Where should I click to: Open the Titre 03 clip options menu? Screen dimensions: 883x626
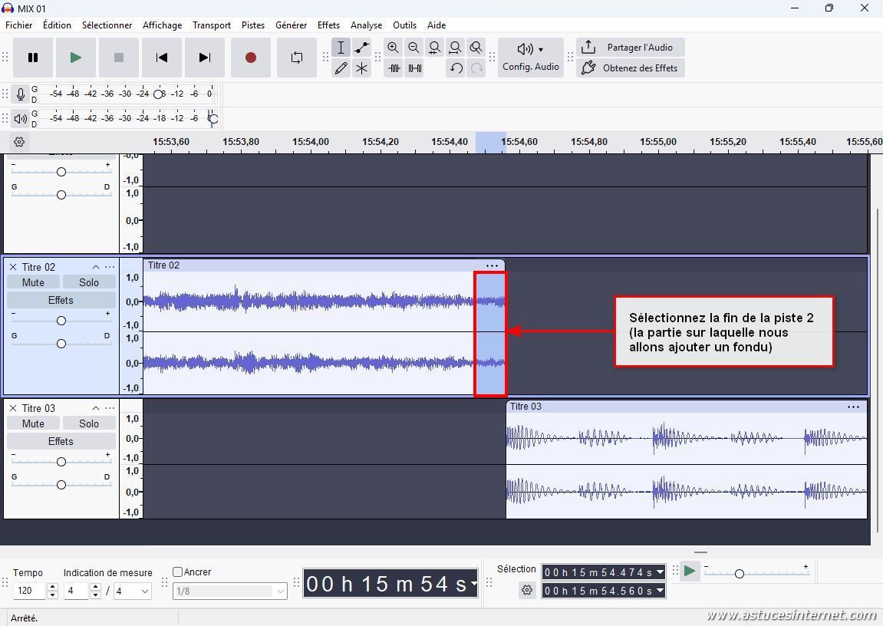853,407
